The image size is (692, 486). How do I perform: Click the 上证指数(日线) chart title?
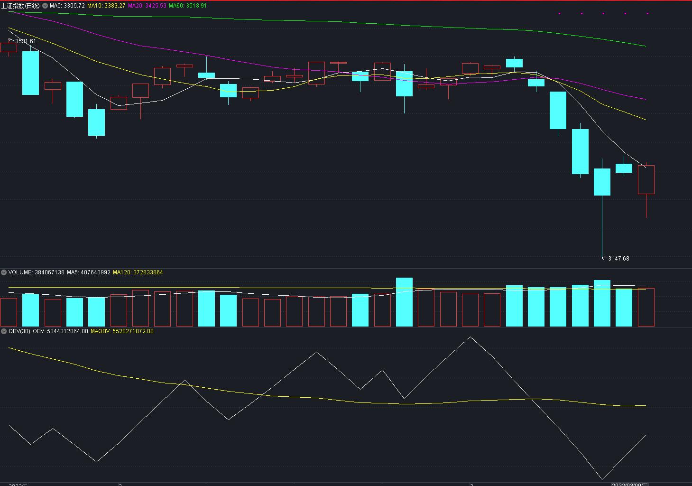pos(20,6)
